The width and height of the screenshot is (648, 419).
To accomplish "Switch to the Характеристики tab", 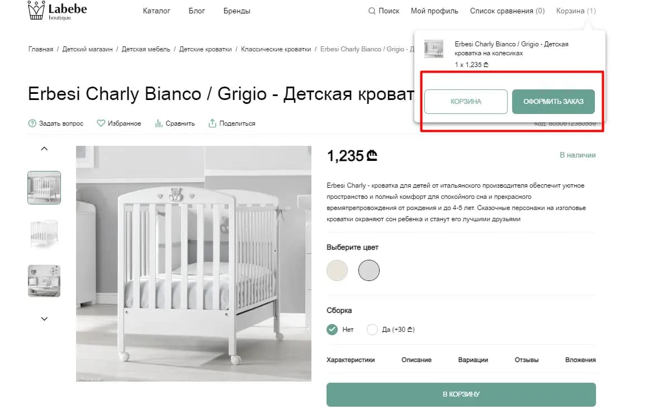I will click(x=351, y=360).
